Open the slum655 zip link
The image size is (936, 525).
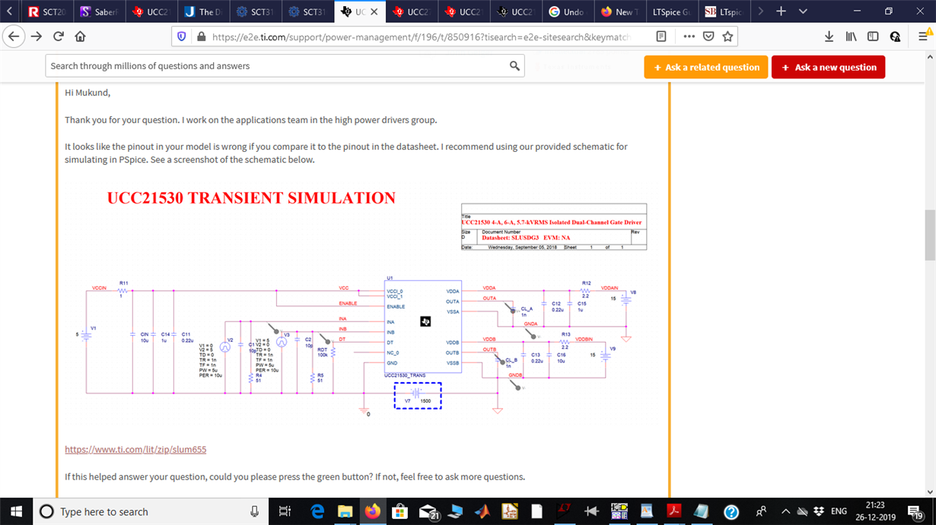pos(135,449)
